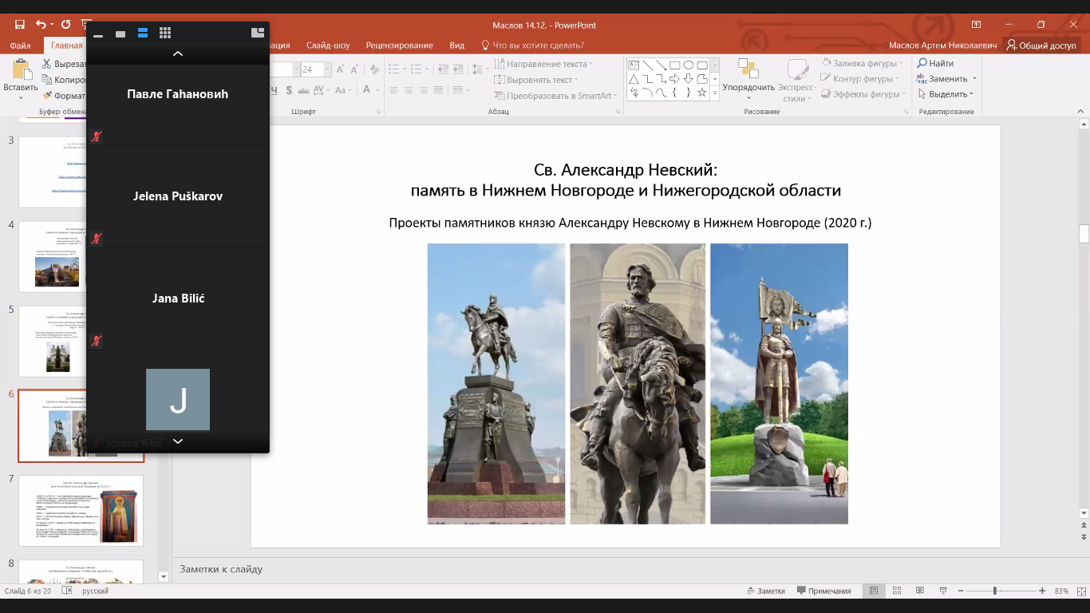This screenshot has width=1090, height=613.
Task: Click the Save icon in quick access toolbar
Action: point(20,25)
